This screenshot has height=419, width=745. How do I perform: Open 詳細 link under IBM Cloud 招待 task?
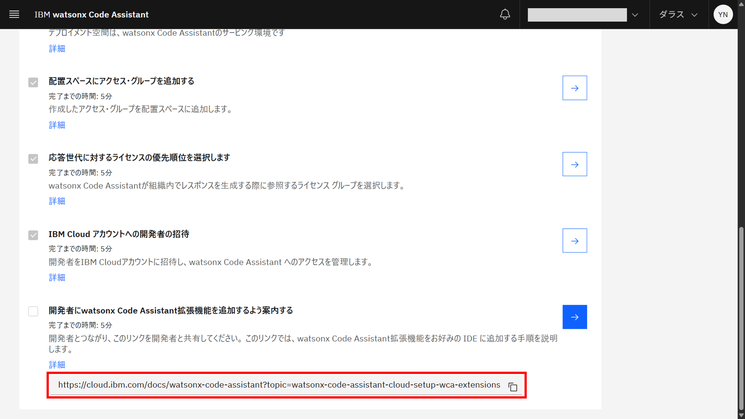coord(57,277)
